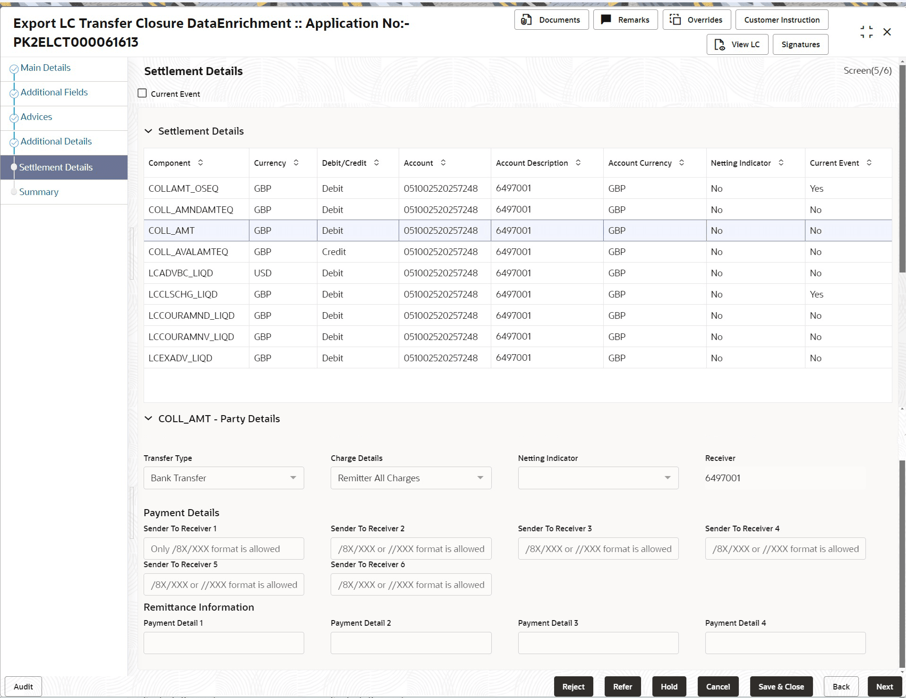Click the Documents icon in header
This screenshot has width=906, height=698.
[526, 20]
